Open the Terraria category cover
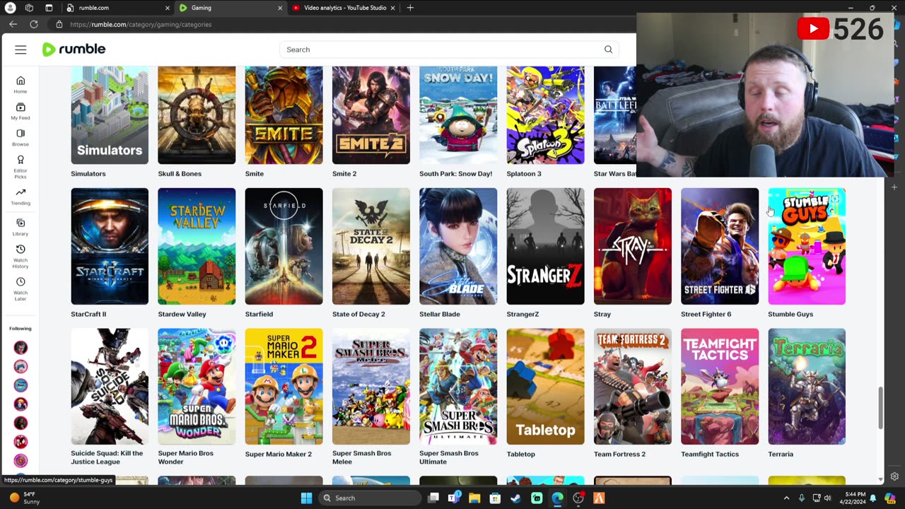 click(807, 387)
